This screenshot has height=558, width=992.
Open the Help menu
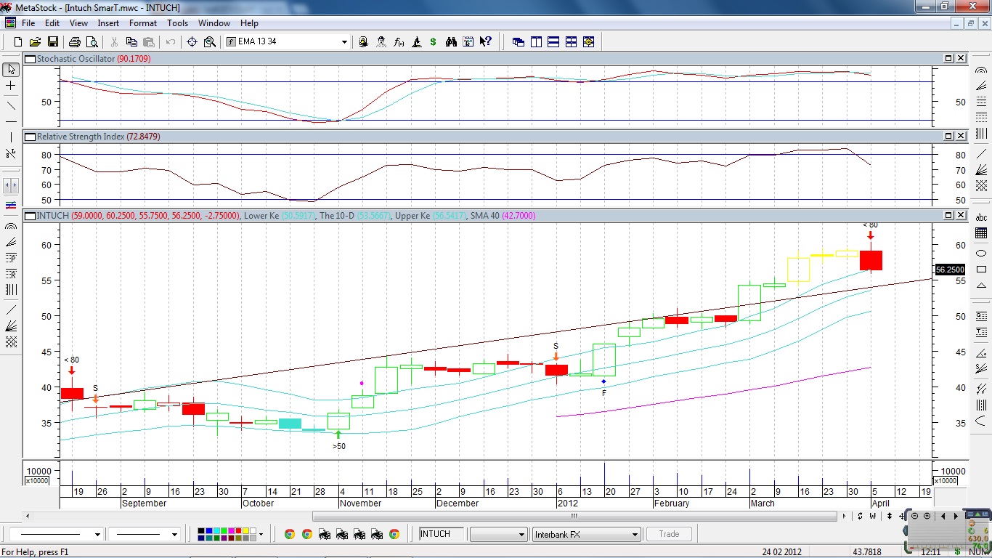[x=249, y=23]
